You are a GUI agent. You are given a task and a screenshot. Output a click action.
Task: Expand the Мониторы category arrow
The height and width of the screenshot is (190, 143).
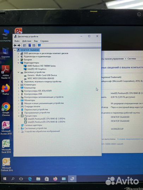(x=19, y=100)
